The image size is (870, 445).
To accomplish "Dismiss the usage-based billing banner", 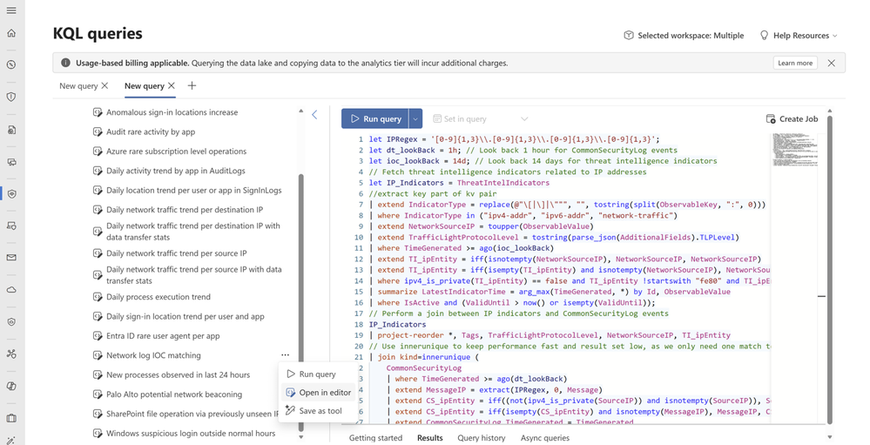I will click(x=831, y=63).
